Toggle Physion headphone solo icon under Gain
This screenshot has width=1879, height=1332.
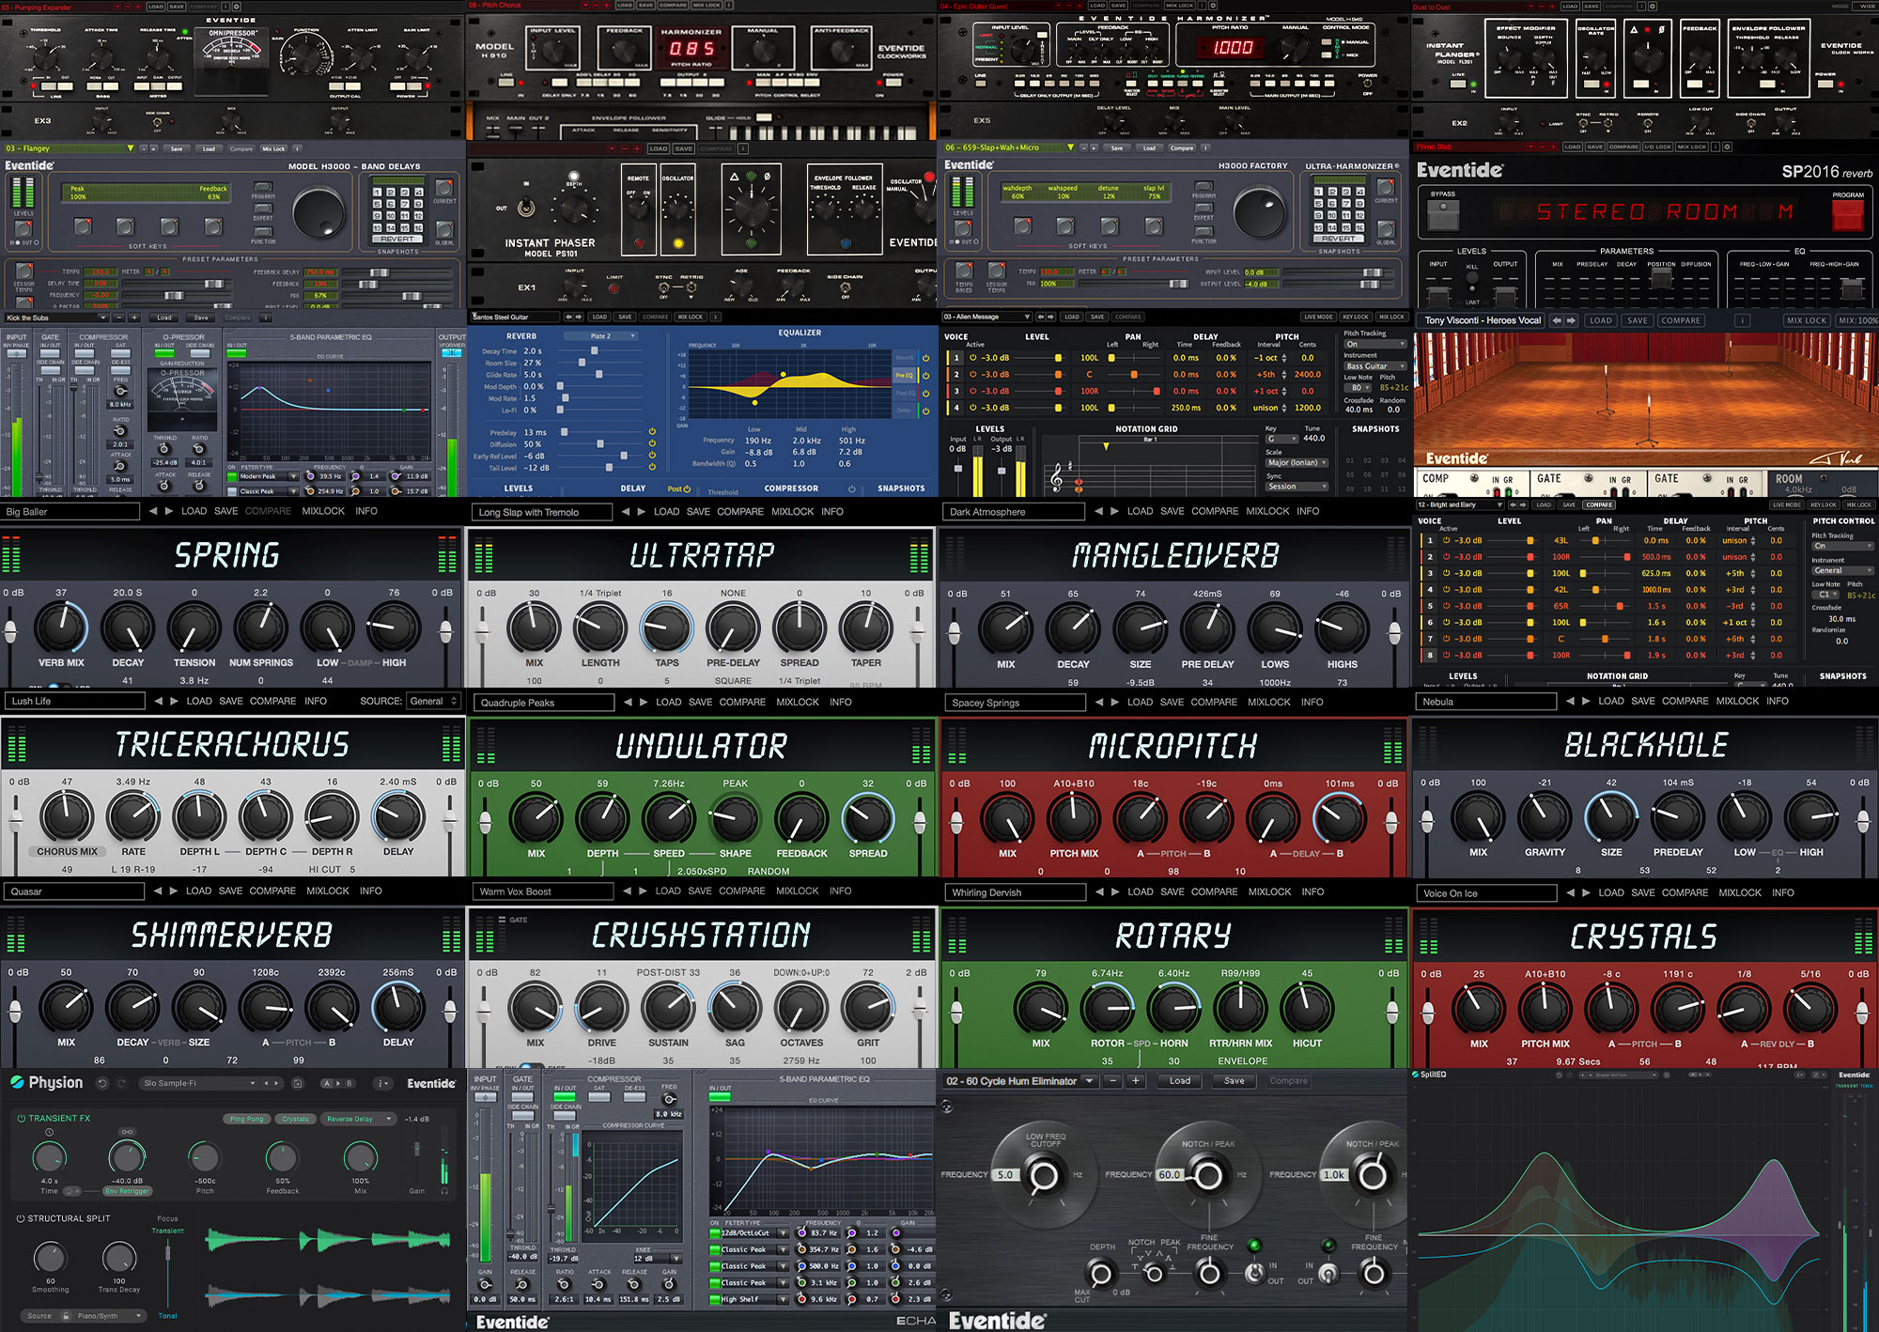click(x=444, y=1191)
